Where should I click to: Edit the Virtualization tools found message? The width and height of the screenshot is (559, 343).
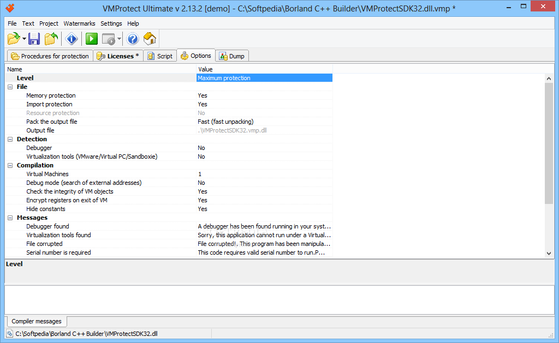pyautogui.click(x=264, y=235)
